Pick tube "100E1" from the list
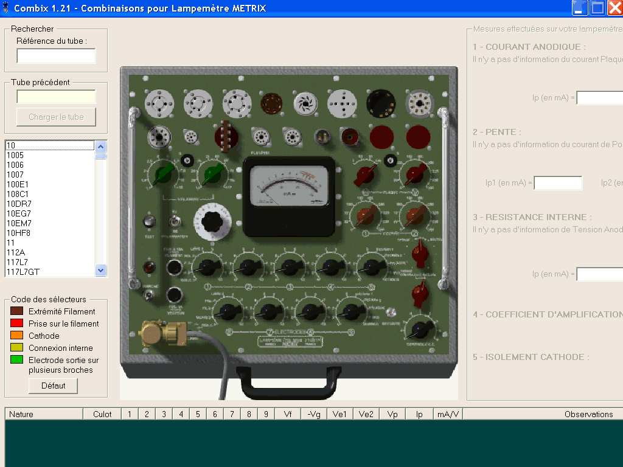Image resolution: width=623 pixels, height=467 pixels. [x=50, y=184]
